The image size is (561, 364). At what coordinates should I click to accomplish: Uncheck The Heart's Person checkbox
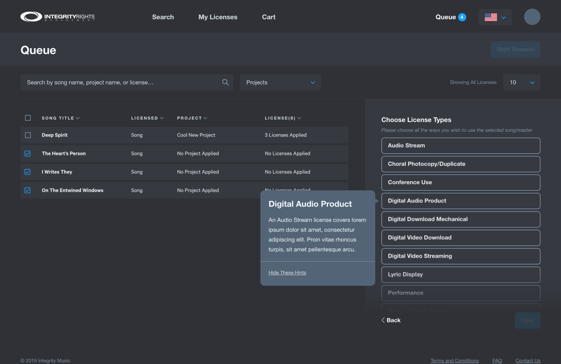(x=28, y=154)
